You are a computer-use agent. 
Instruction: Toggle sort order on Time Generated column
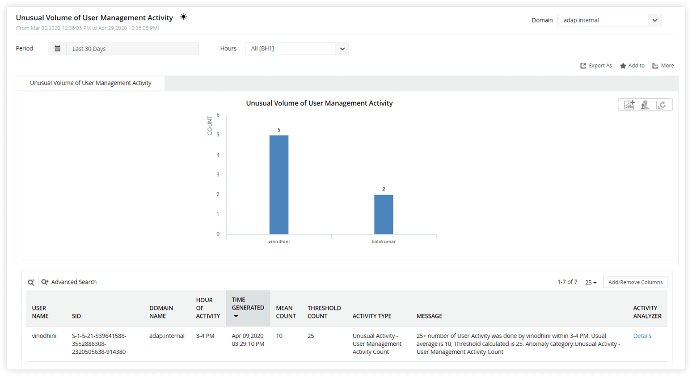click(x=236, y=316)
